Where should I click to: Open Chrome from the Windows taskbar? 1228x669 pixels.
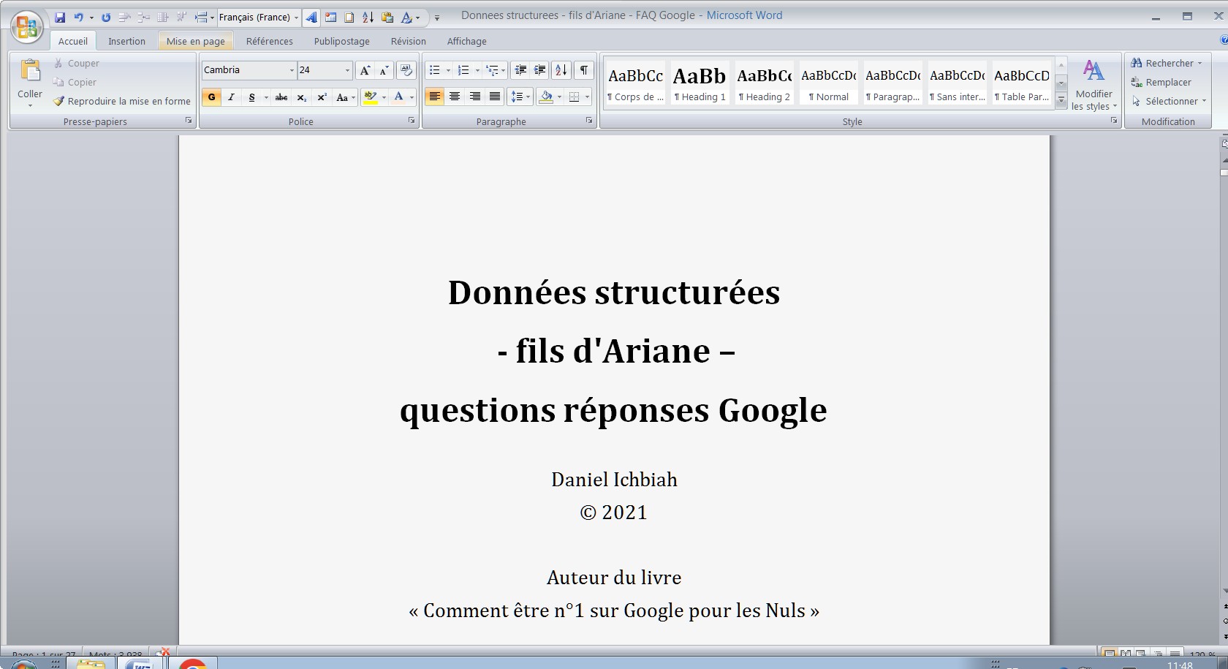coord(192,664)
